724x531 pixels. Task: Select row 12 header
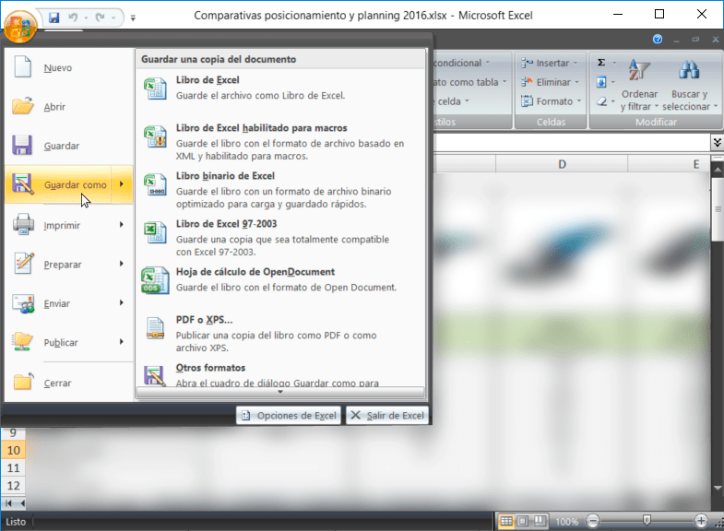tap(14, 485)
